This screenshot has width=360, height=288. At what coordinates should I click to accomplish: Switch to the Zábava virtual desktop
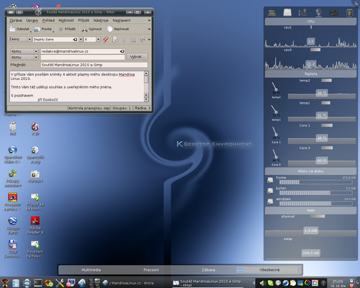[208, 270]
